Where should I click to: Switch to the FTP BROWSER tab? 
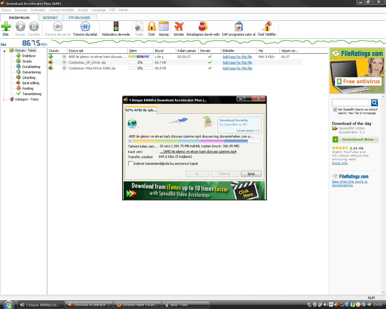(x=79, y=18)
